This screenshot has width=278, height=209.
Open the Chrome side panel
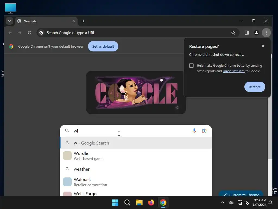[247, 33]
